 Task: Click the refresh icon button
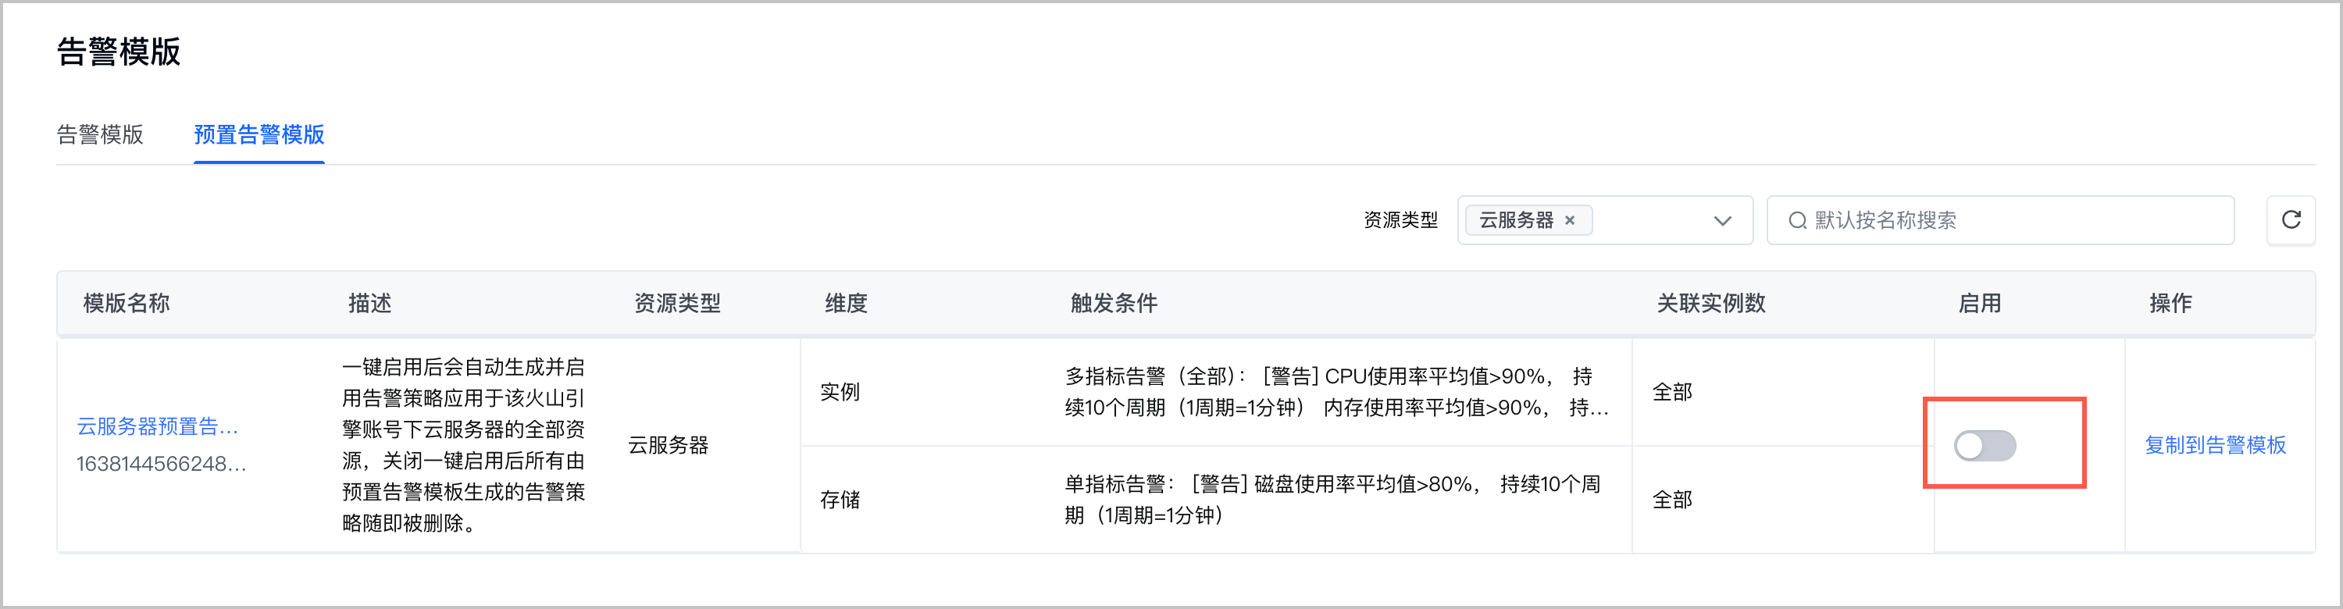click(x=2290, y=220)
